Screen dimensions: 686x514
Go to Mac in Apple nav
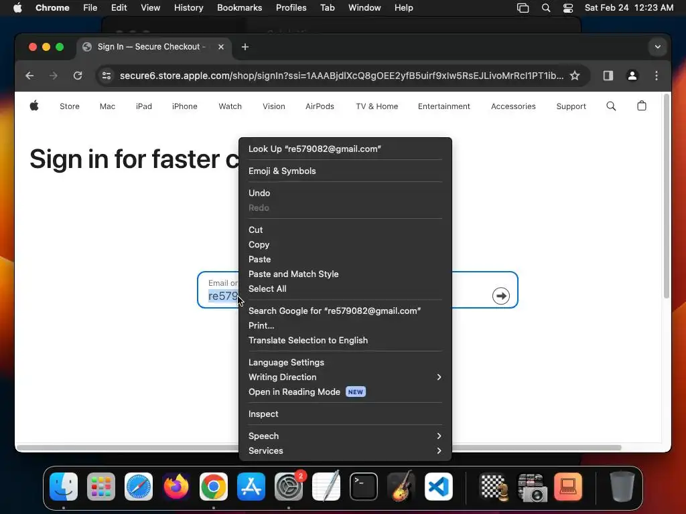tap(107, 106)
